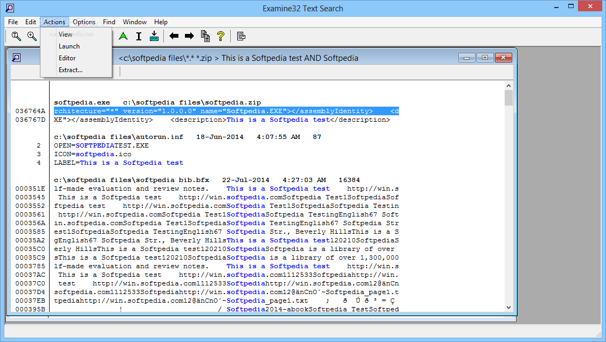Screen dimensions: 606x342
Task: Click the scrollbar down arrow in results
Action: click(508, 308)
